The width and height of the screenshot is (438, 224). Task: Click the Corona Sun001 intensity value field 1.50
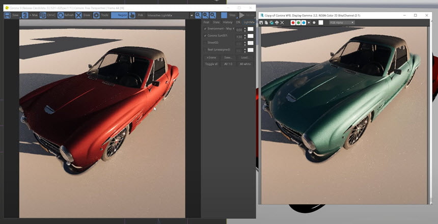(x=239, y=37)
